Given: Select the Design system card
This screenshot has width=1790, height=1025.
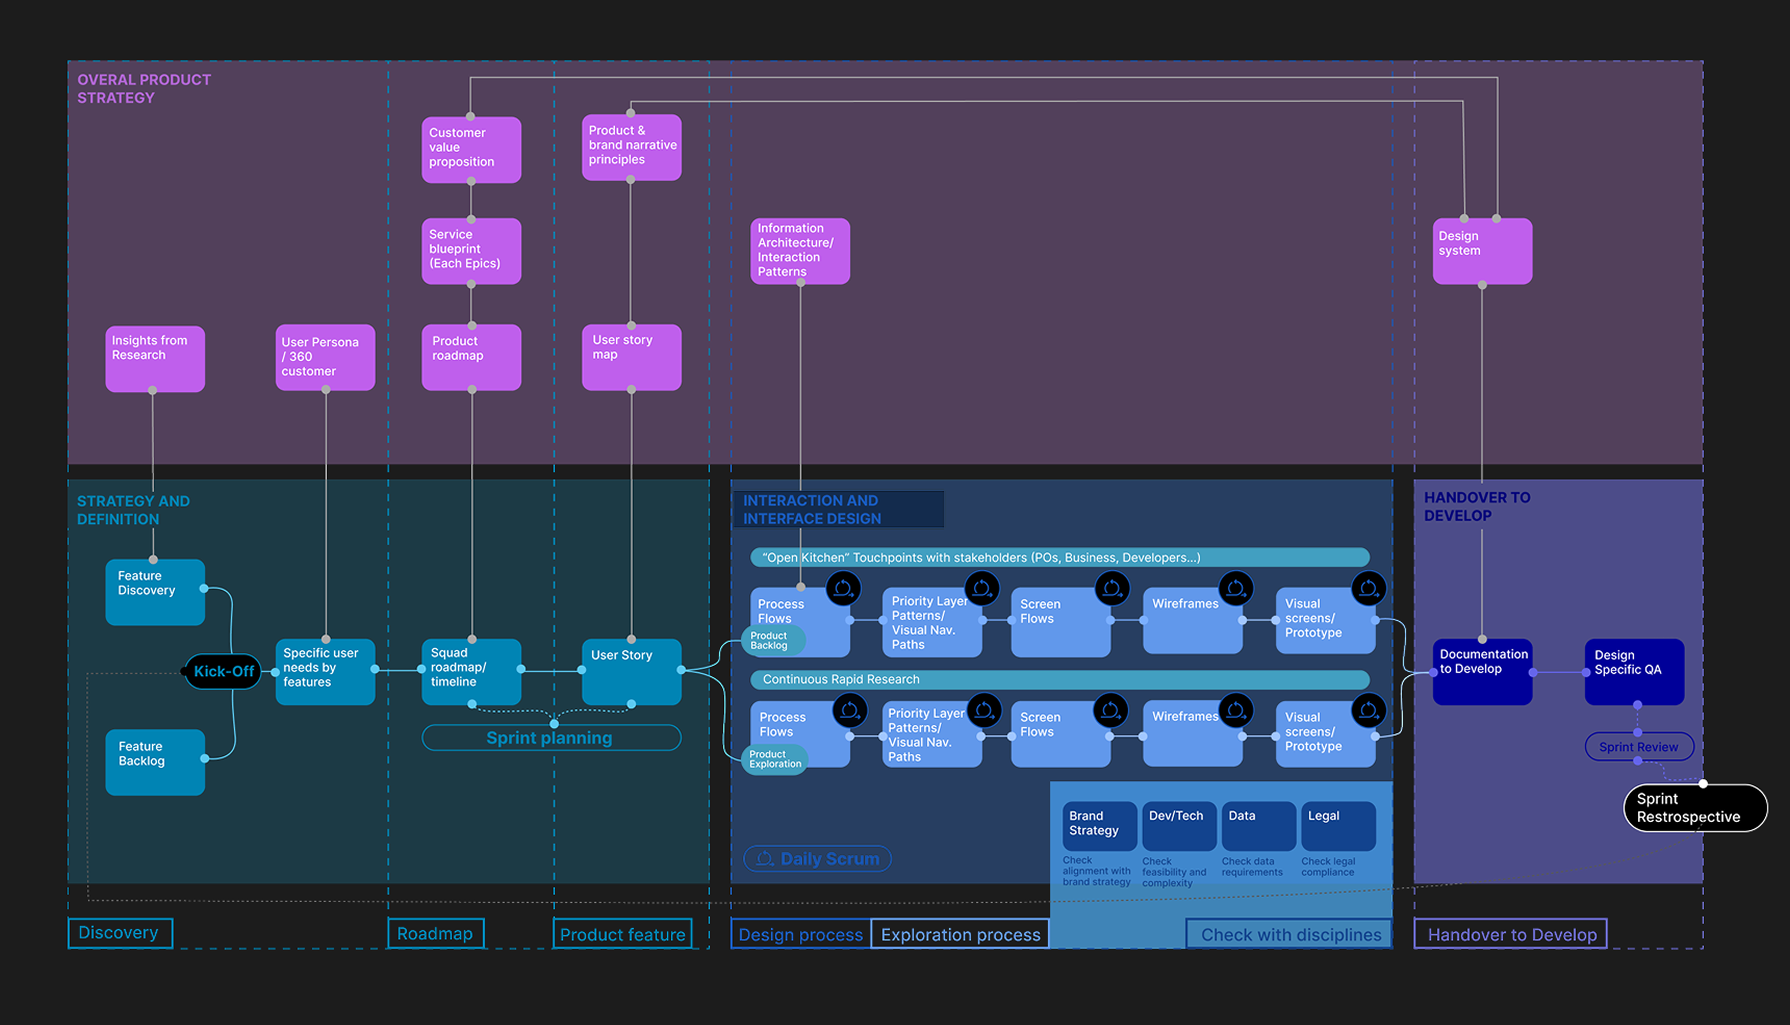Looking at the screenshot, I should click(x=1482, y=251).
